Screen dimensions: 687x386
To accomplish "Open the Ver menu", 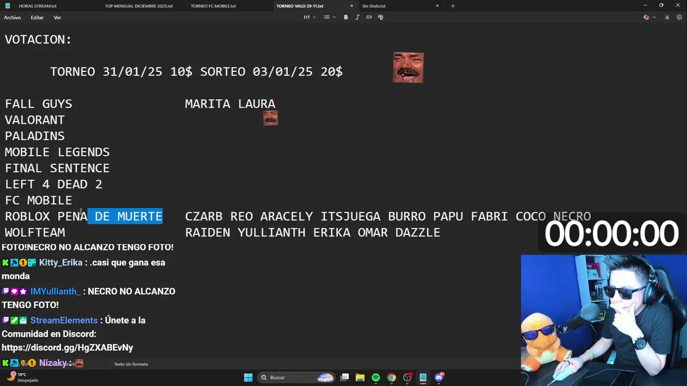I will tap(57, 18).
